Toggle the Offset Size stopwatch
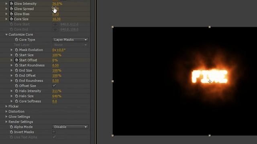 point(16,86)
